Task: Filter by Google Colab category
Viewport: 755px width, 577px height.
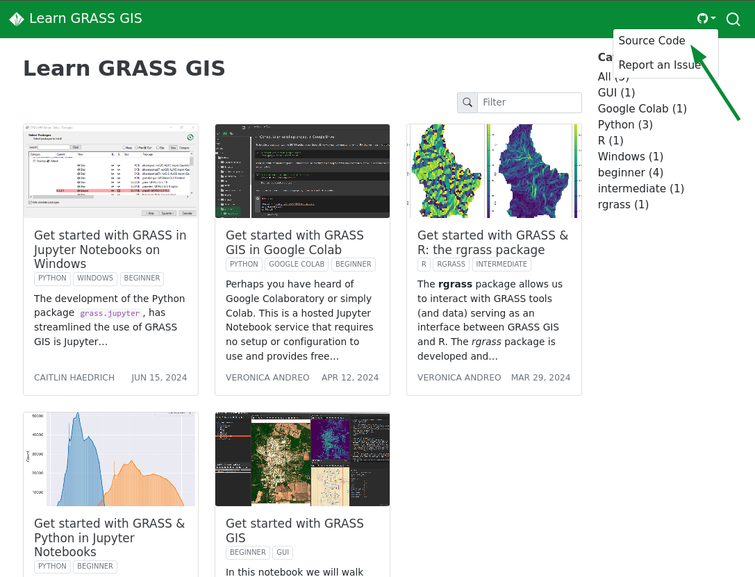Action: pos(642,109)
